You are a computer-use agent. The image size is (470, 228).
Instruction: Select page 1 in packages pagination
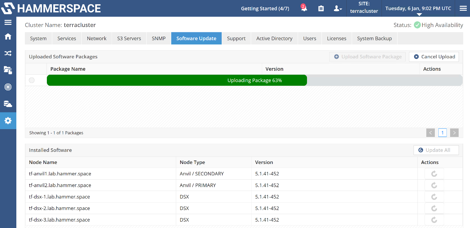(442, 133)
